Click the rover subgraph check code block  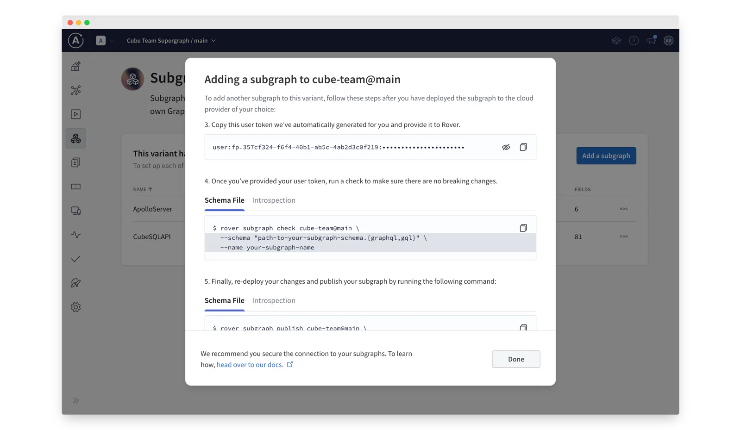tap(370, 238)
